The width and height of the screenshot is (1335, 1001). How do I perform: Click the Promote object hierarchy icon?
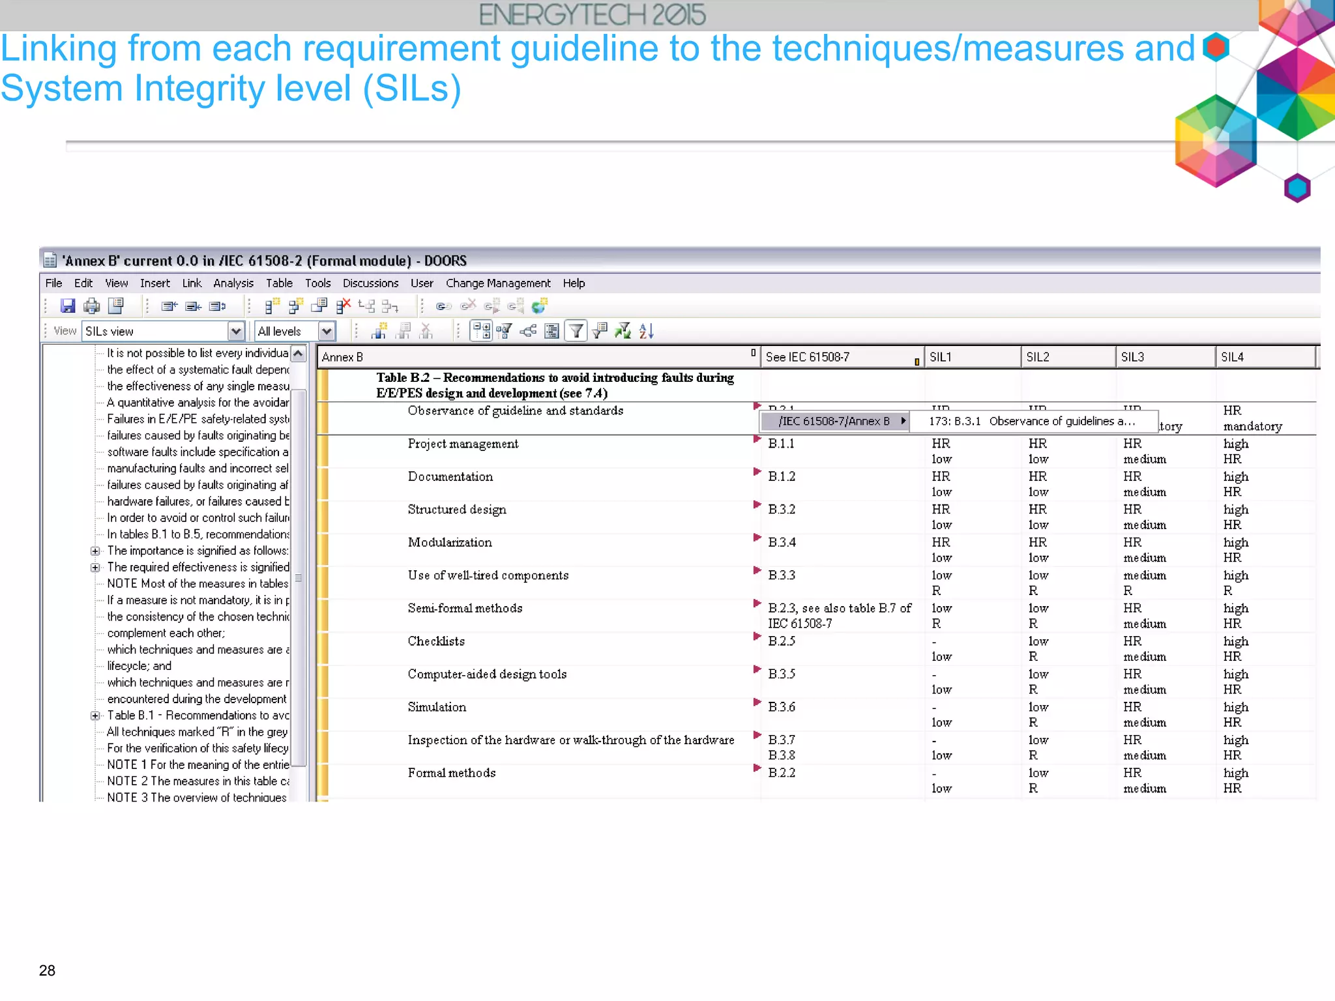pos(366,306)
